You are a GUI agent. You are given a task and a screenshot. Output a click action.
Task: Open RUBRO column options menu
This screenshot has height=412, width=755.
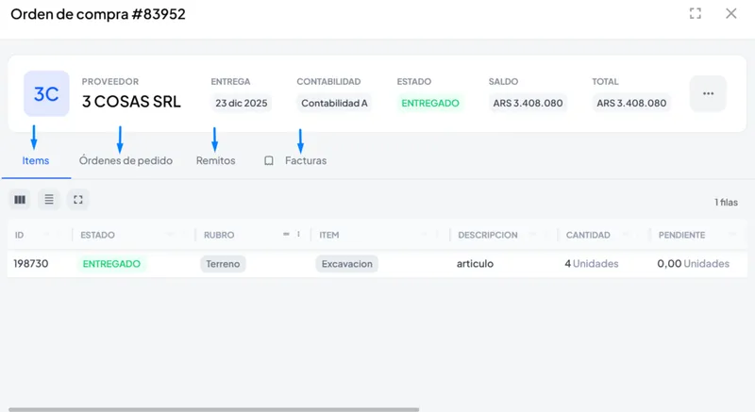298,234
